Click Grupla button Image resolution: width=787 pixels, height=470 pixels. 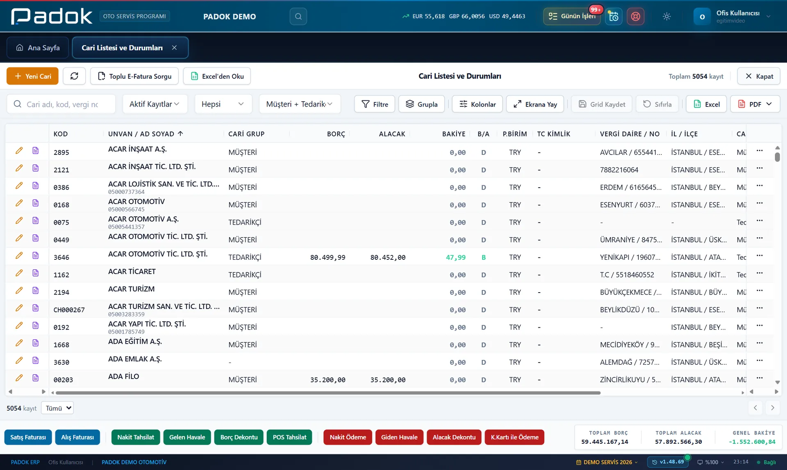[x=421, y=104]
